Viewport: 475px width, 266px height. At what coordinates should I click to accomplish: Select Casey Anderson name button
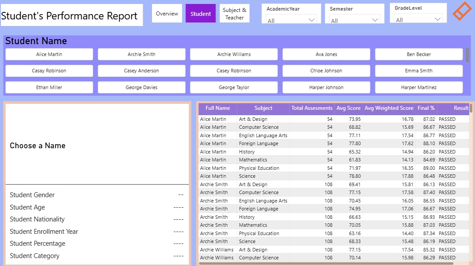pos(141,71)
